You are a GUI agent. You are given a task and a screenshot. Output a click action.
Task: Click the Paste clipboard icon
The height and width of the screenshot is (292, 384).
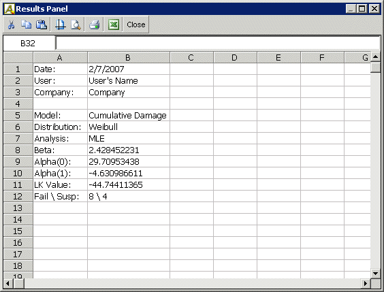pyautogui.click(x=42, y=25)
